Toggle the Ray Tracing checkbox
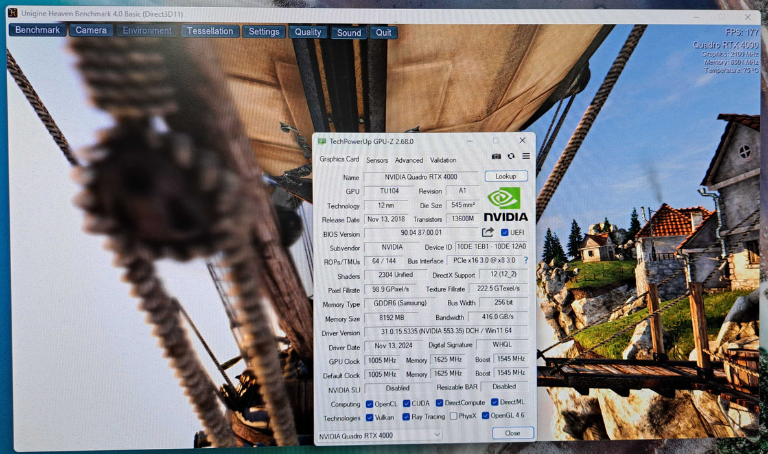Viewport: 768px width, 454px height. point(406,417)
